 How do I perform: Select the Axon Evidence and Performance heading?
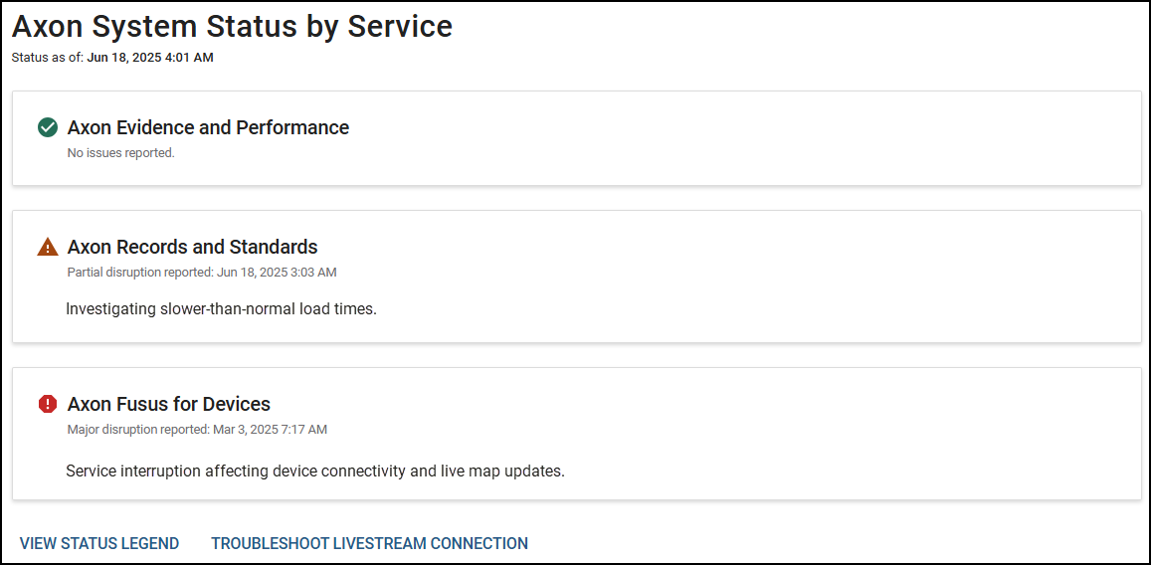[x=208, y=127]
